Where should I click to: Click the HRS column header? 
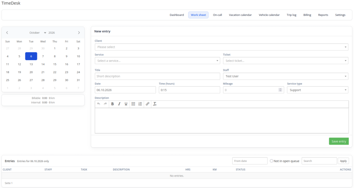188,169
